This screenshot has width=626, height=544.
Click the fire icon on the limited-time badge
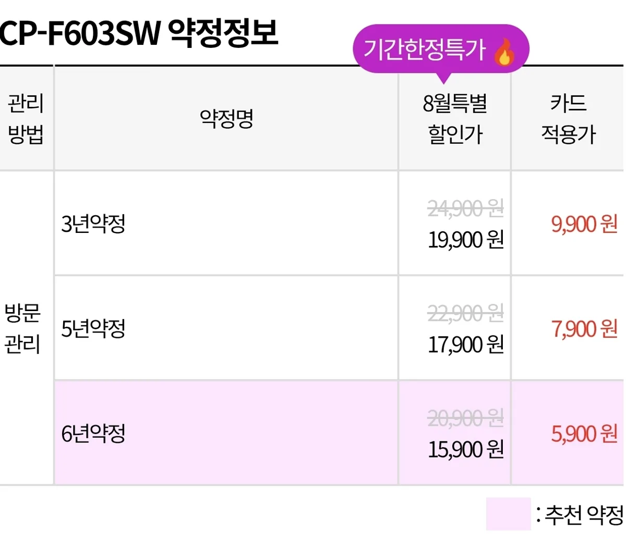(504, 51)
